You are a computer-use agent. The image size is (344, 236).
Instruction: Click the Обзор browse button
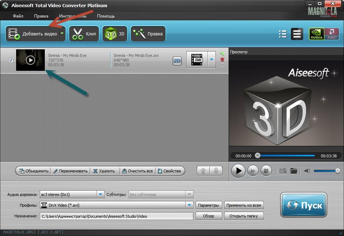click(x=209, y=216)
